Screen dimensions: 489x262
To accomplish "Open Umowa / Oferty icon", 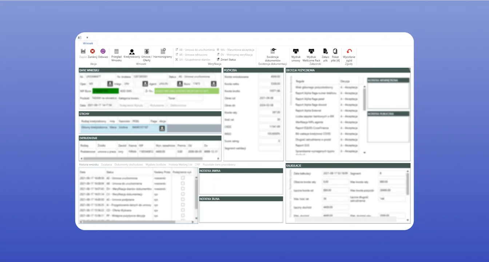I will point(147,52).
